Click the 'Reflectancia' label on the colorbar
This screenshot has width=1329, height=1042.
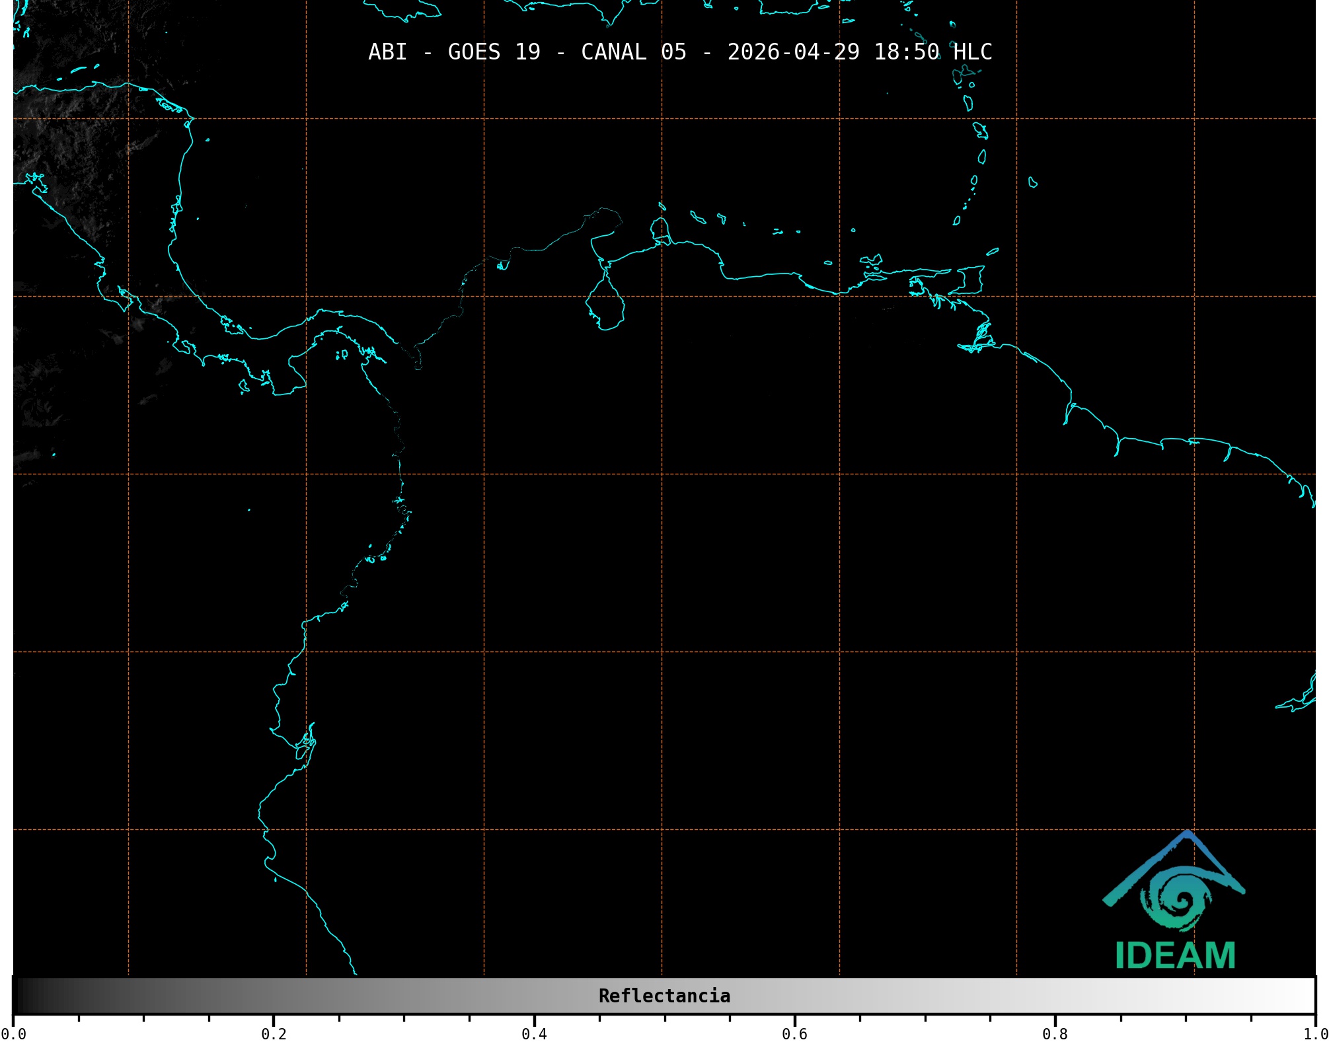[664, 996]
